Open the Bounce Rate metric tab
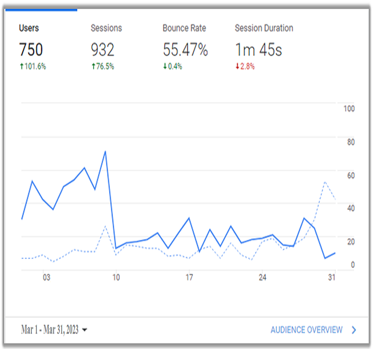This screenshot has width=373, height=349. click(x=184, y=28)
